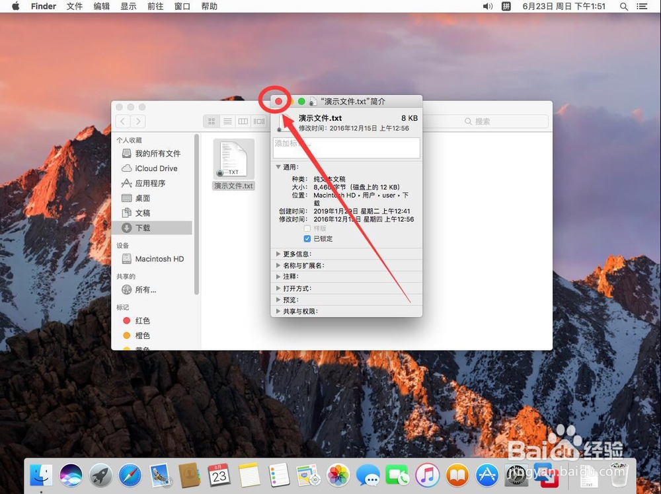Open FaceTime from the Dock
Screen dimensions: 661x494
pyautogui.click(x=397, y=475)
